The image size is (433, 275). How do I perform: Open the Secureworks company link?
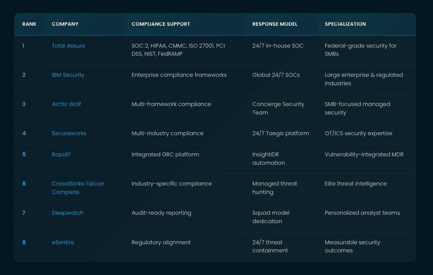click(69, 133)
